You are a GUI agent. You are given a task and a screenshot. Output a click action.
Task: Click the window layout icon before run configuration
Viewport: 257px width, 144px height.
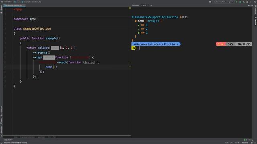210,2
